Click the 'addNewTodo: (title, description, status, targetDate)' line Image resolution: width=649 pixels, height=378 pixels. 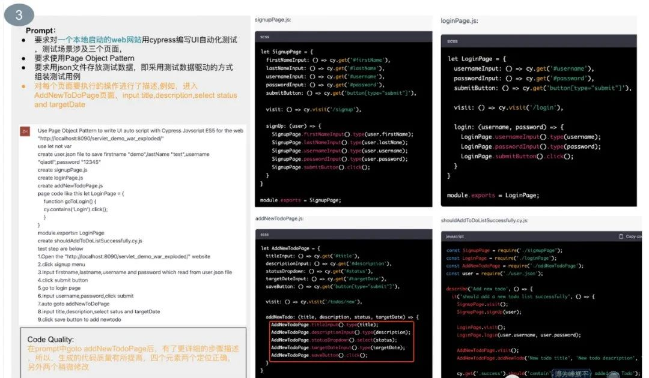coord(342,317)
